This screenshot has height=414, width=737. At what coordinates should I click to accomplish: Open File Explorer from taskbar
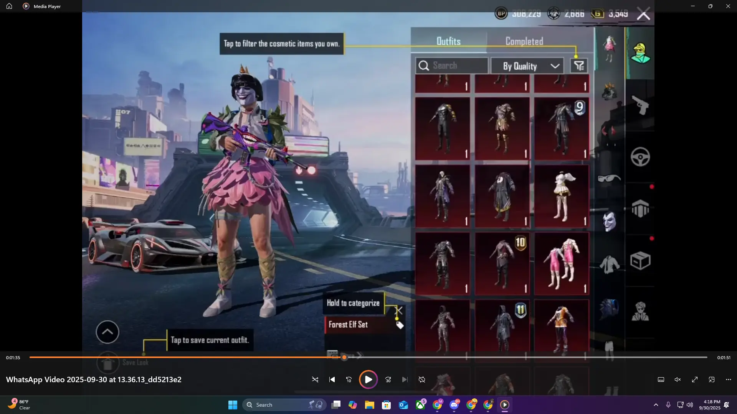pos(369,405)
